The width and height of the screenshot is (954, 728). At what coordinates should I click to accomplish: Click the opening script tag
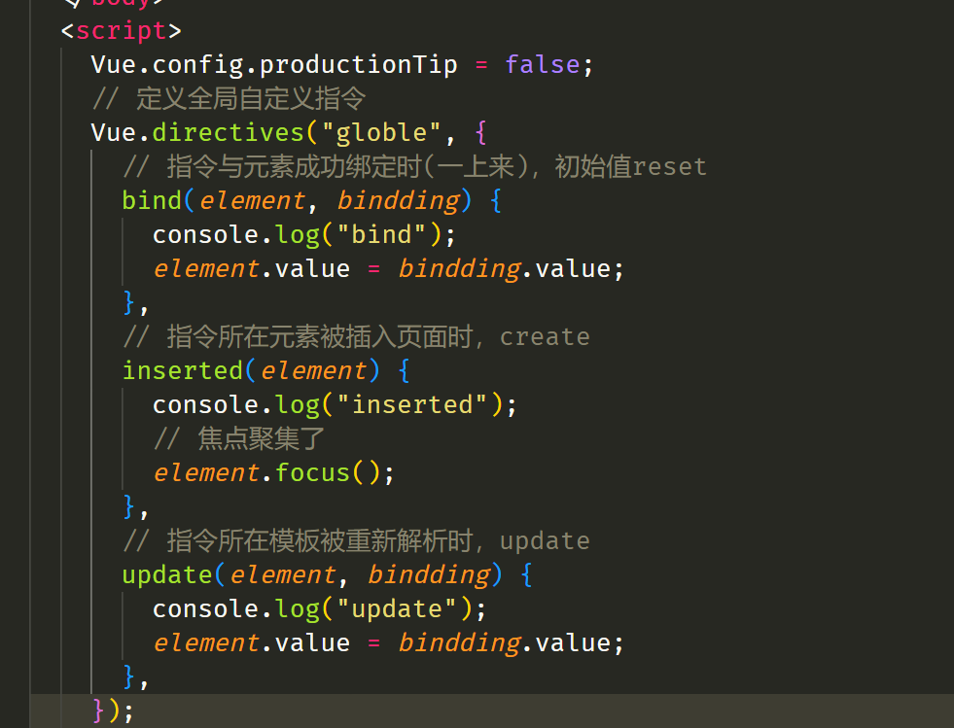[x=122, y=30]
